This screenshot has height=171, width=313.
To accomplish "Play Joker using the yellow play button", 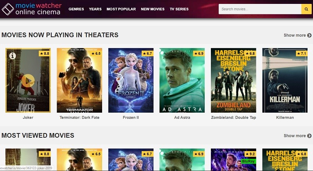I will pyautogui.click(x=28, y=81).
